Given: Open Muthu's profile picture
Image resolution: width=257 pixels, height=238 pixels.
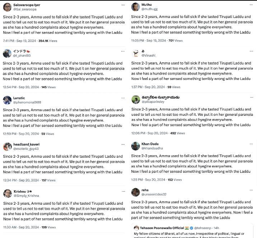Looking at the screenshot, I should click(136, 7).
